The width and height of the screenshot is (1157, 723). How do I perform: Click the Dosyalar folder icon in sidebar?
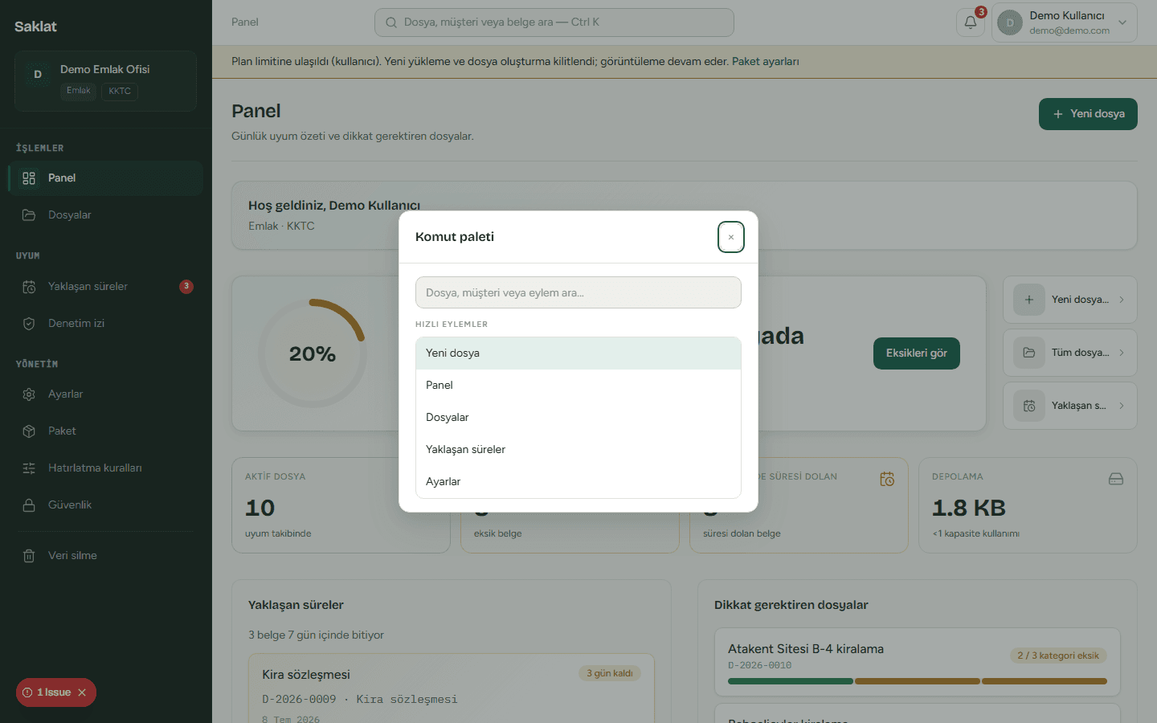[x=29, y=215]
